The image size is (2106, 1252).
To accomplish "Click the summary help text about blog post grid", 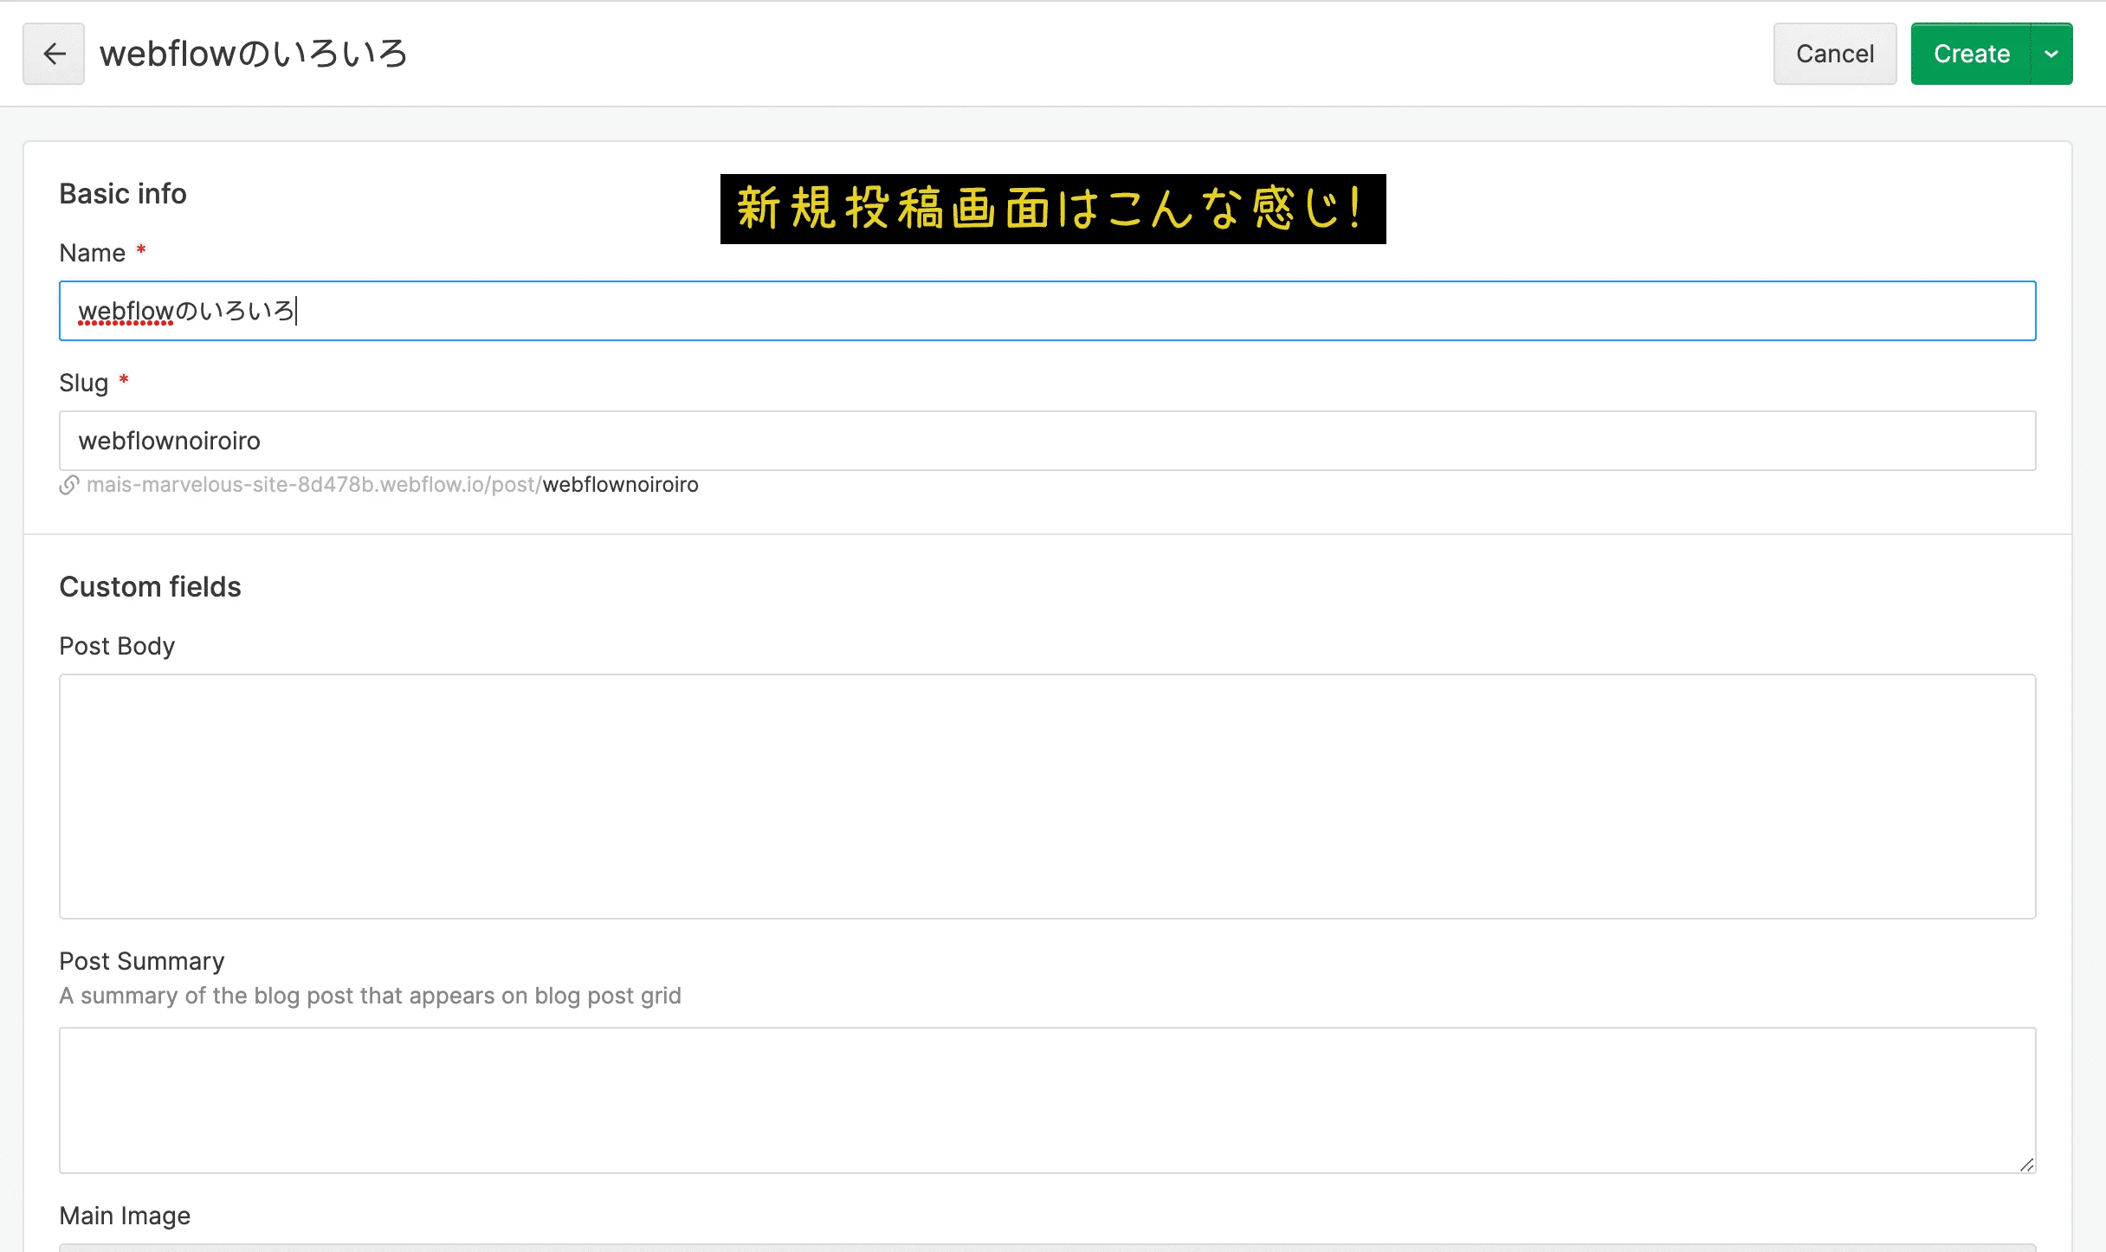I will point(370,996).
